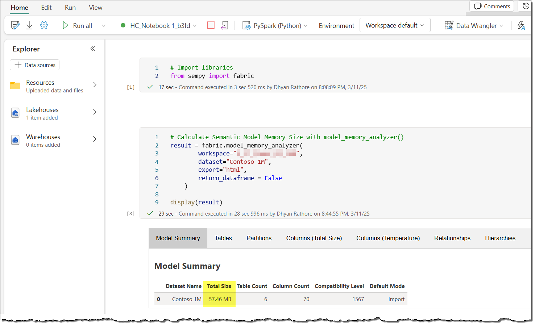
Task: Click the highlighted 57.46 MB Total Size cell
Action: click(219, 299)
